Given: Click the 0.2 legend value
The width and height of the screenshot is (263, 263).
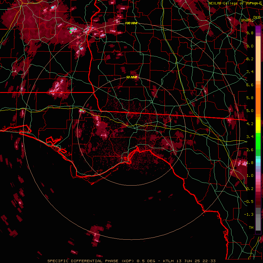Looking at the screenshot, I should (250, 189).
